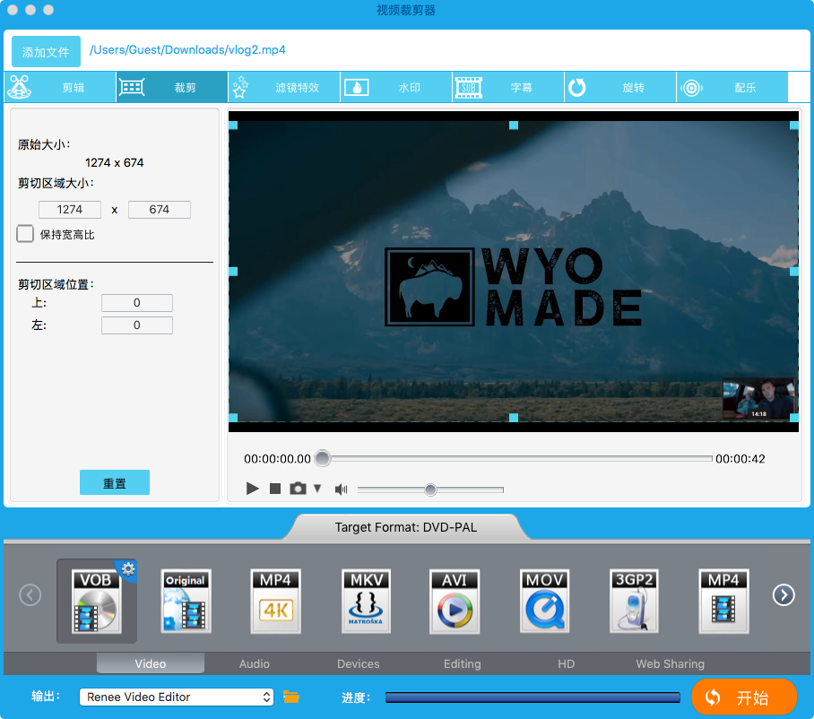This screenshot has width=814, height=719.
Task: Select the MP4 filmstrip format icon
Action: tap(723, 602)
